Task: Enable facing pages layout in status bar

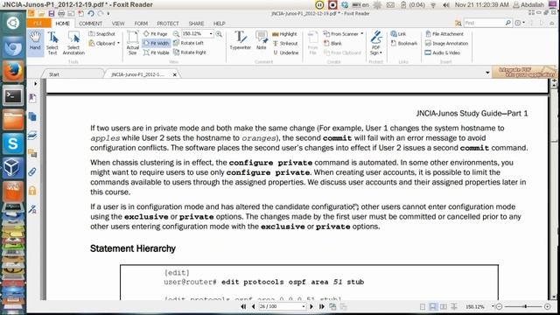Action: (x=444, y=307)
